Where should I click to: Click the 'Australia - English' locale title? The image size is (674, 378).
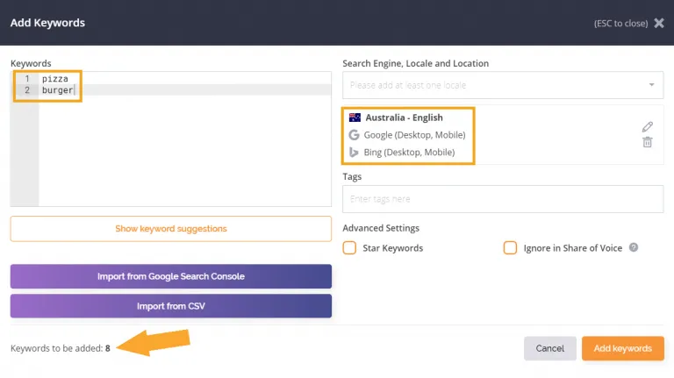coord(404,118)
